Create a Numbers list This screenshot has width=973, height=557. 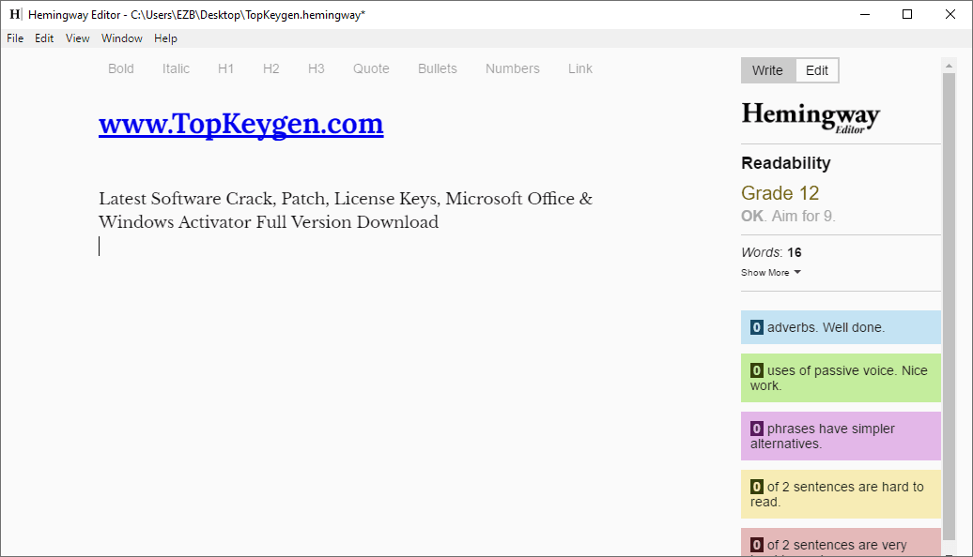click(512, 68)
